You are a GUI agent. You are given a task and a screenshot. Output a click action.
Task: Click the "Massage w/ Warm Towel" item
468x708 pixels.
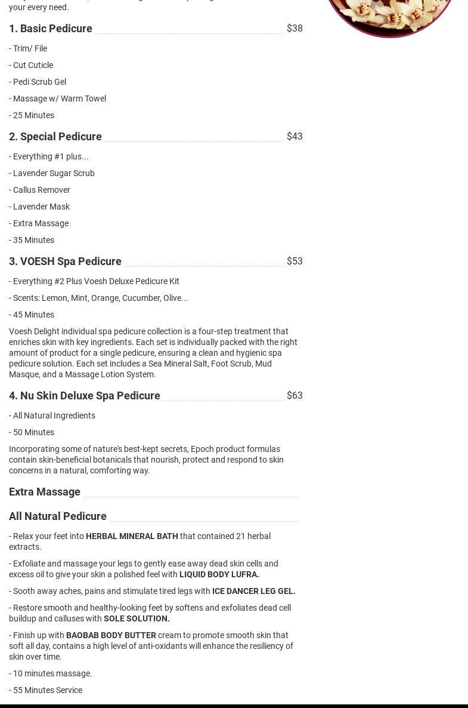coord(59,98)
